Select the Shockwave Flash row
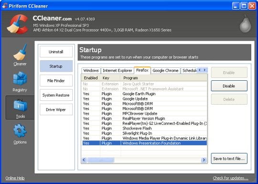This screenshot has width=258, height=184. [144, 129]
